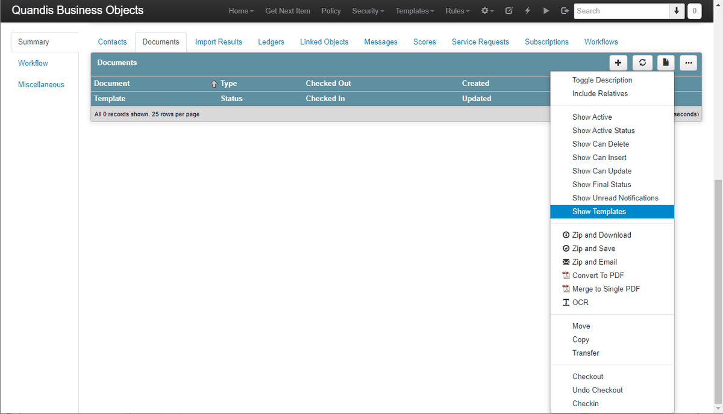Select Transfer in the menu
Viewport: 723px width, 414px height.
coord(612,353)
